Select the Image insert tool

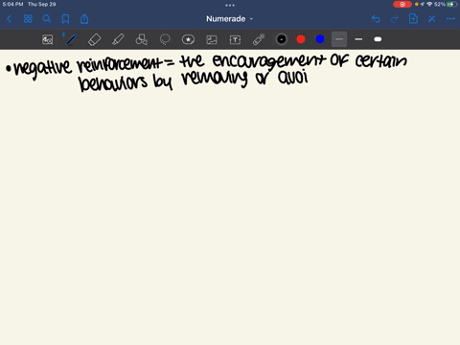[212, 39]
